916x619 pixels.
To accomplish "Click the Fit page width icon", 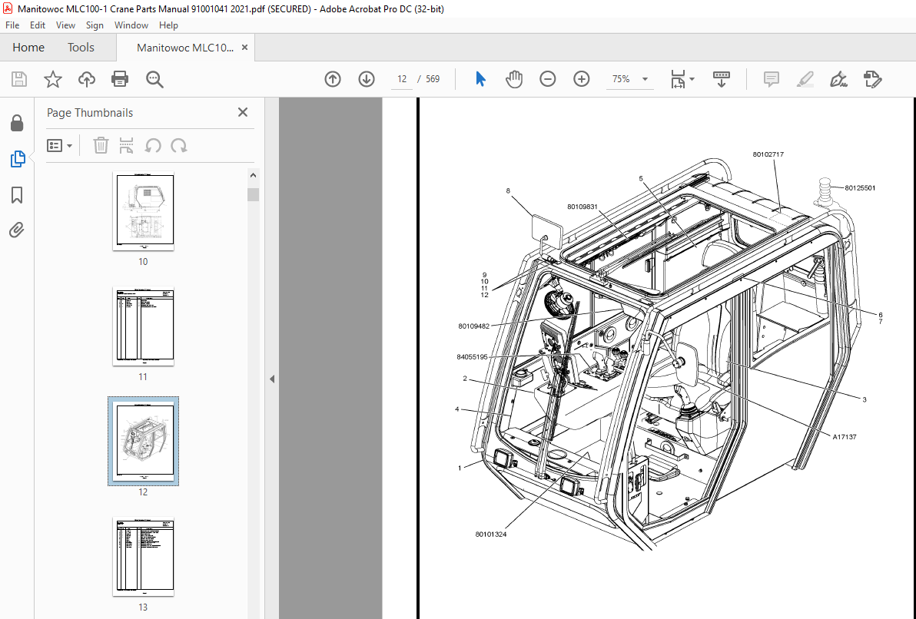I will (x=678, y=79).
